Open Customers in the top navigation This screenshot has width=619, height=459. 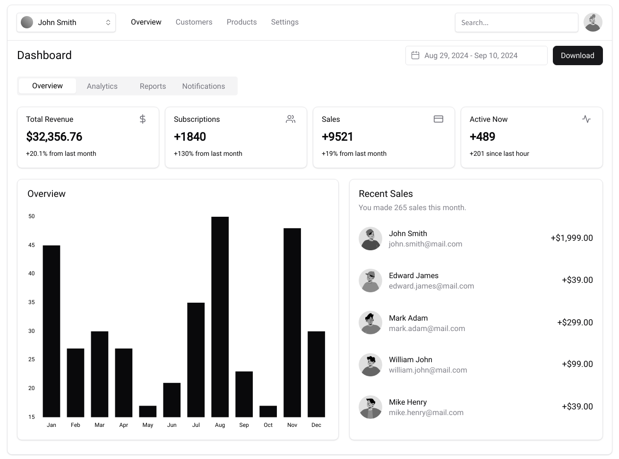coord(194,22)
